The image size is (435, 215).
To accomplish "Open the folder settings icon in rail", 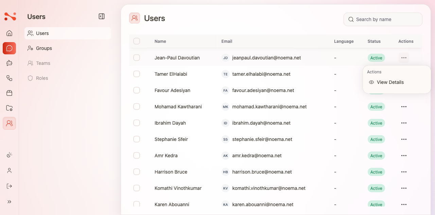I will tap(10, 108).
